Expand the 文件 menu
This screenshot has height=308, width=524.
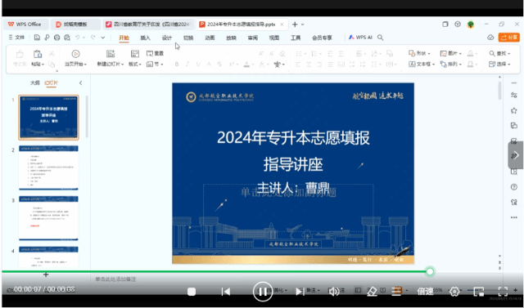click(16, 38)
